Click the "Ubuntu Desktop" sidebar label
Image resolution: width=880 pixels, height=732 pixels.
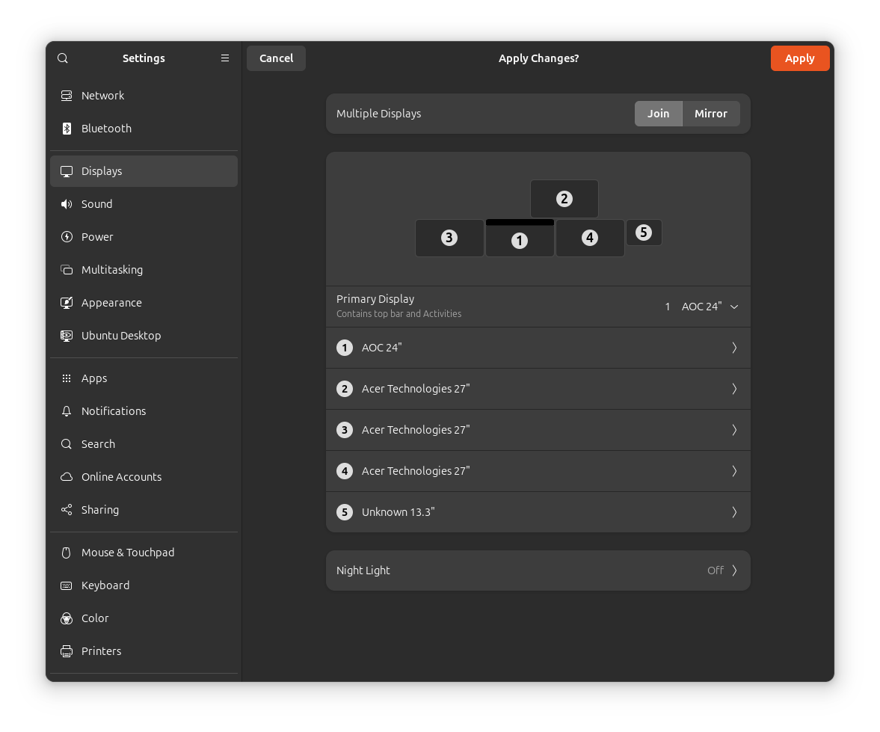(x=121, y=336)
